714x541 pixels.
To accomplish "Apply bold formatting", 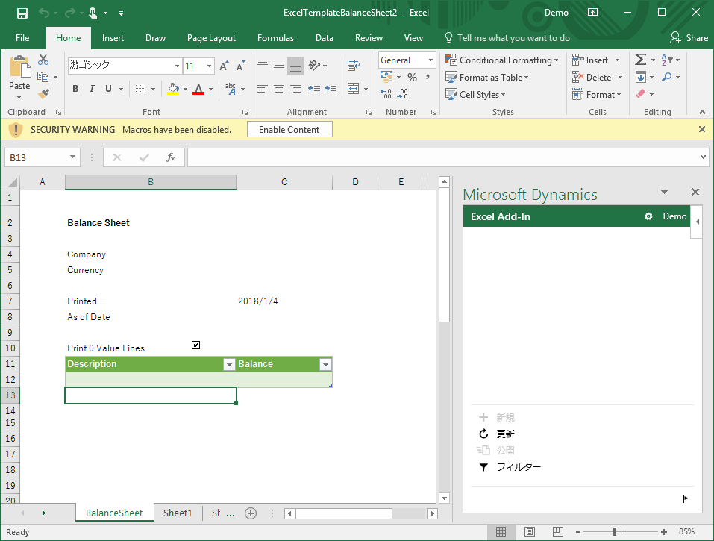I will tap(75, 89).
